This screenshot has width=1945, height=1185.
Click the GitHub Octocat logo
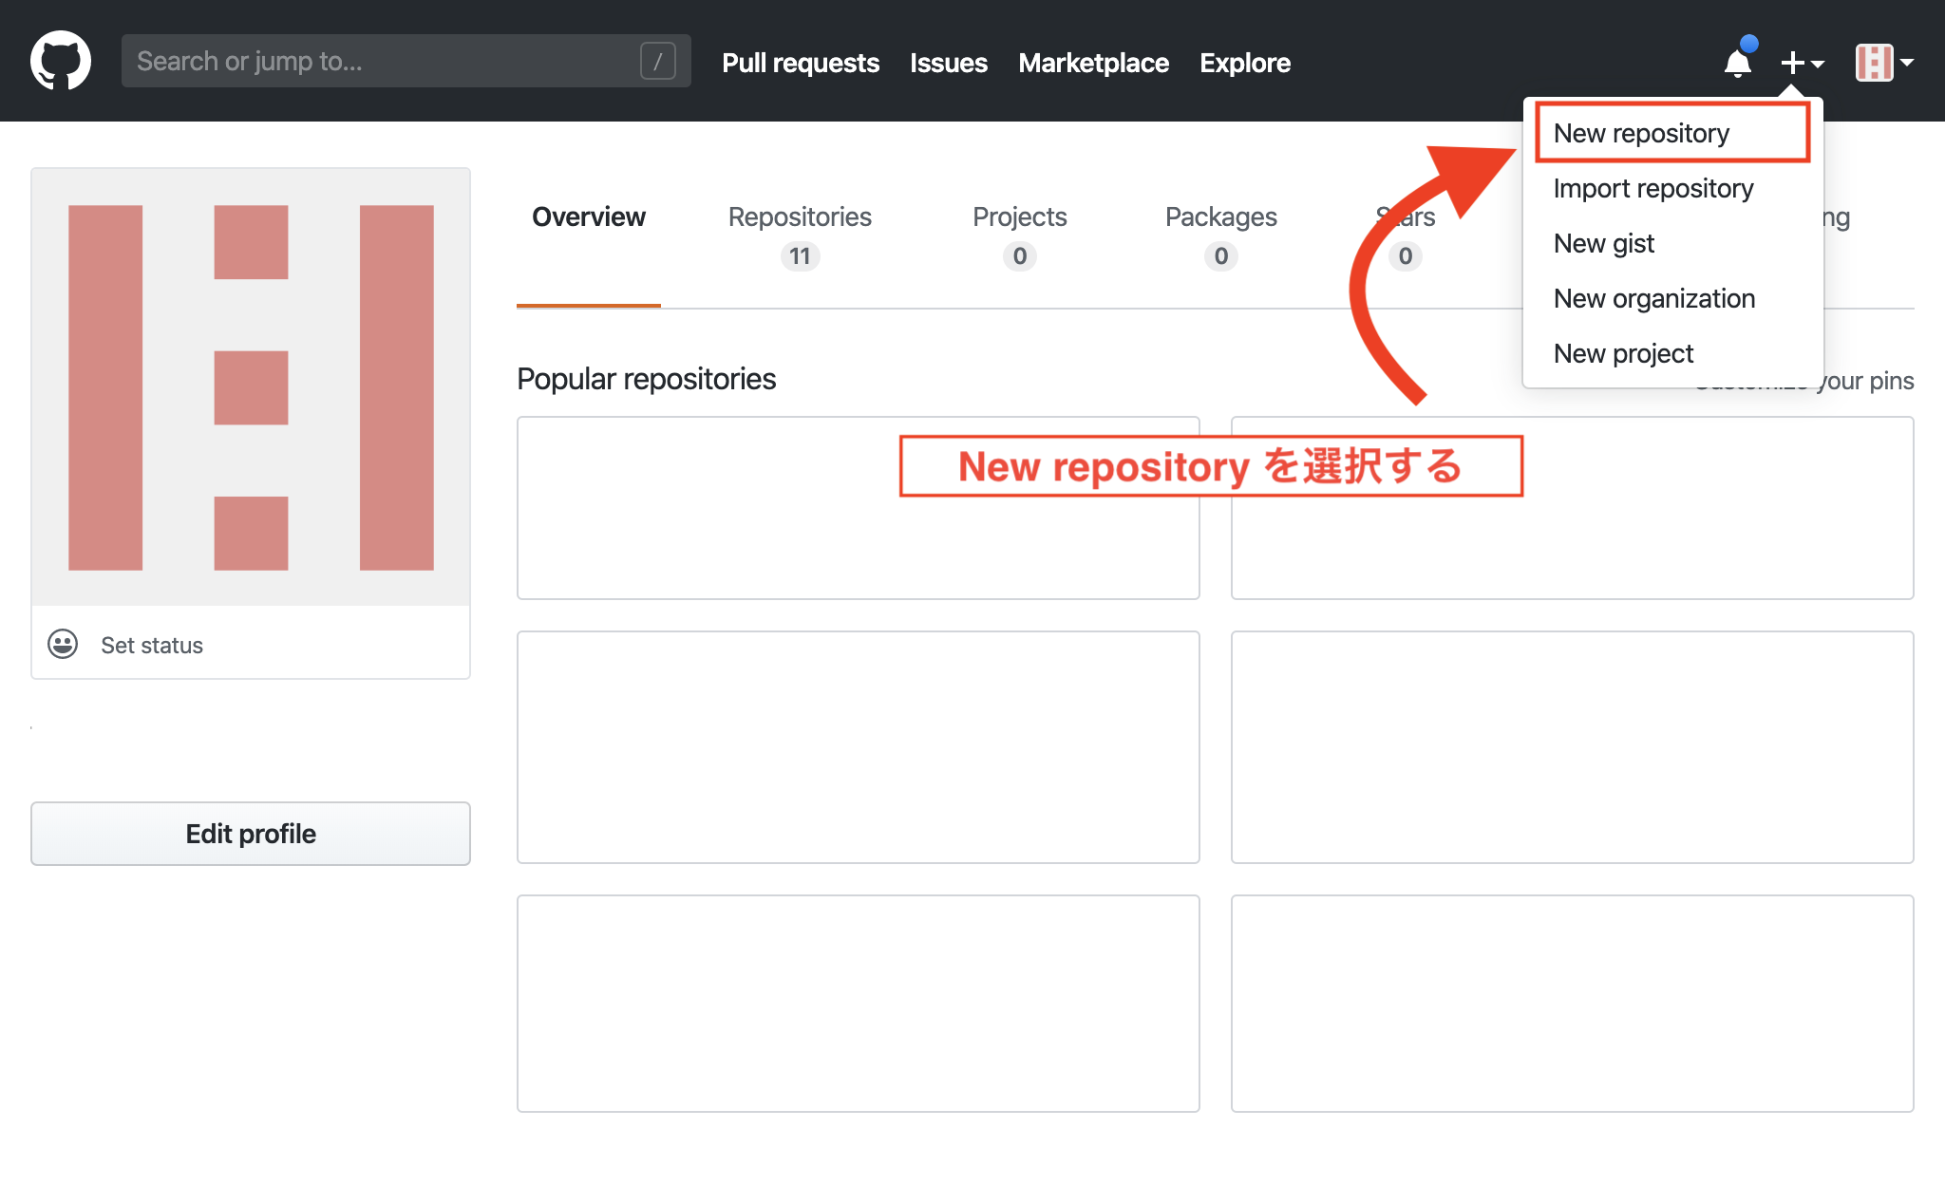[61, 61]
